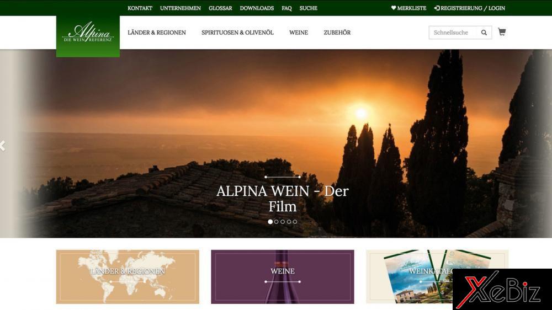
Task: Go to the Downloads link
Action: pyautogui.click(x=257, y=8)
